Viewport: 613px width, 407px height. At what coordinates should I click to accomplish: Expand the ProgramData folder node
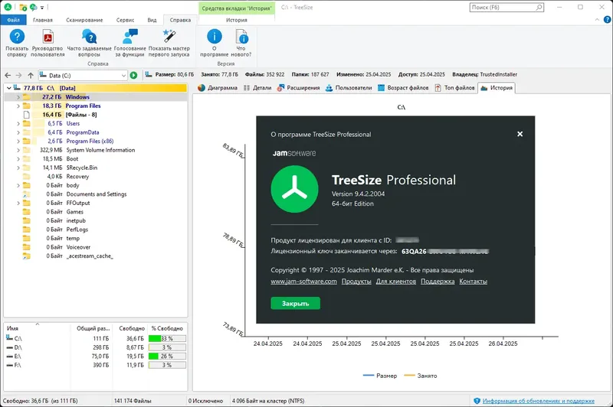18,132
